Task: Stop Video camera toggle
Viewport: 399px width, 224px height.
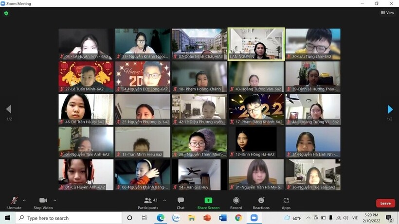Action: coord(43,201)
